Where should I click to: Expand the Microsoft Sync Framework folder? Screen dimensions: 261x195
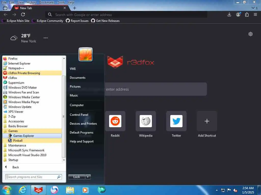32,150
